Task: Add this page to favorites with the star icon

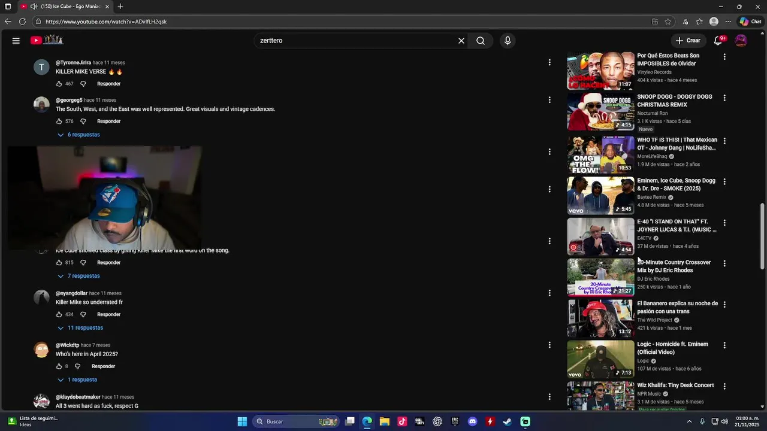Action: click(x=668, y=22)
